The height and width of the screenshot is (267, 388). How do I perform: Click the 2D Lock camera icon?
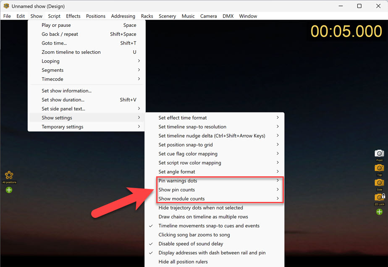(379, 197)
